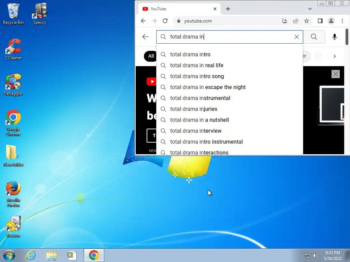Start voice search with the microphone
The image size is (350, 262).
(x=334, y=37)
